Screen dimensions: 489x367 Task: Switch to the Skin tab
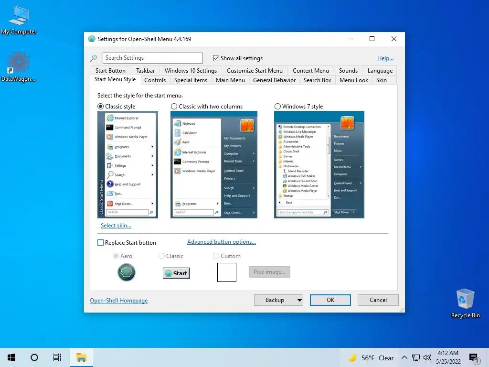[382, 80]
